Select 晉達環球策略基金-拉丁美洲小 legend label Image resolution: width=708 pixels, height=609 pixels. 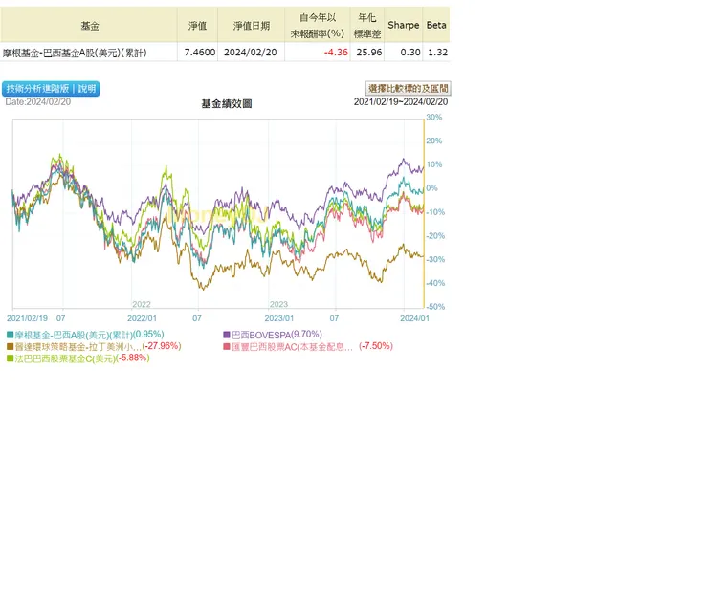tap(77, 346)
